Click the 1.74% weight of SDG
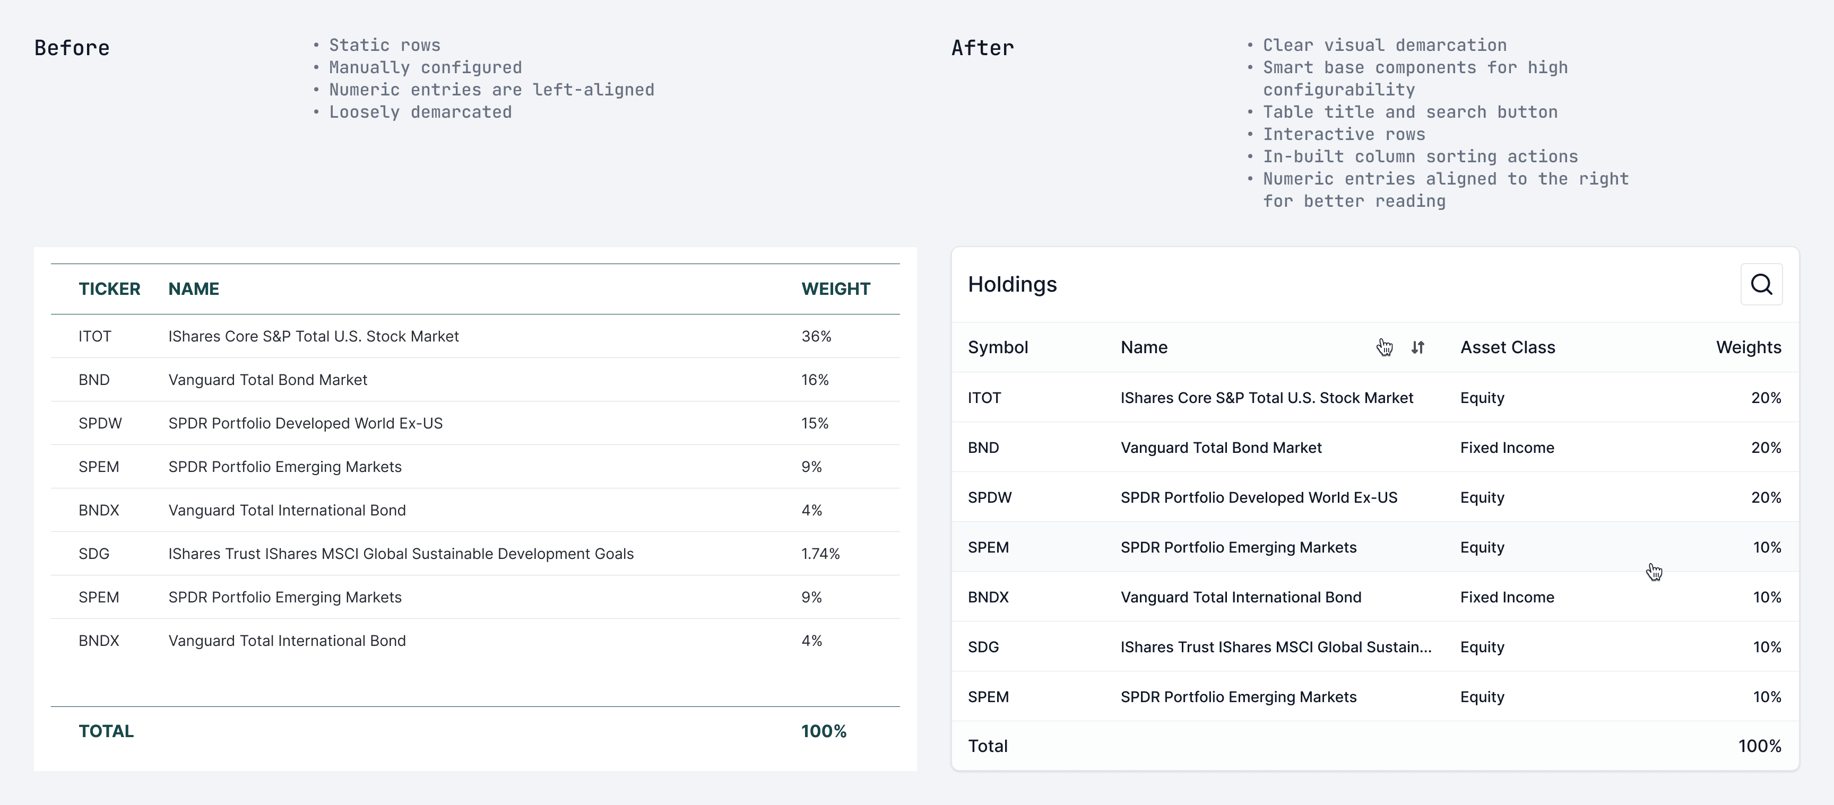The image size is (1834, 805). pos(820,554)
